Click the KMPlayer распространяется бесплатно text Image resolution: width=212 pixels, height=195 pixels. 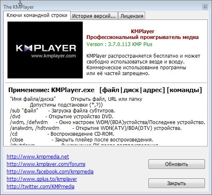click(143, 56)
